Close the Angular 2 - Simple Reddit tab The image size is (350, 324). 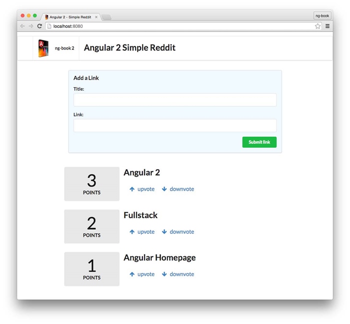[96, 17]
